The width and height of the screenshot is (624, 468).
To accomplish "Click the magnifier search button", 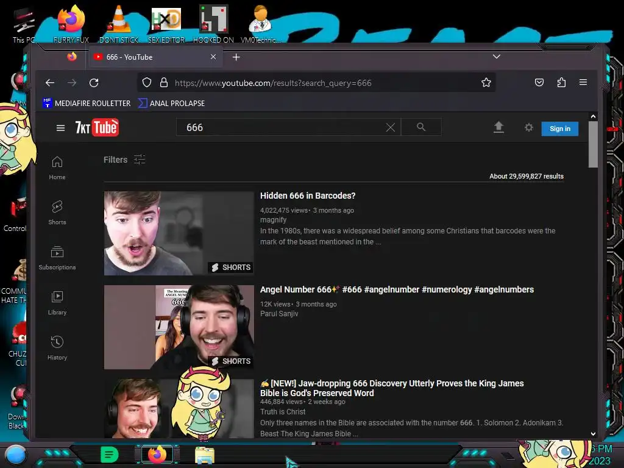I will point(421,127).
